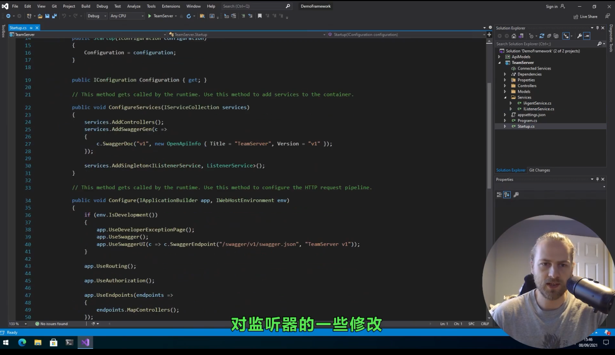Expand the Controllers folder in Solution Explorer

click(504, 86)
